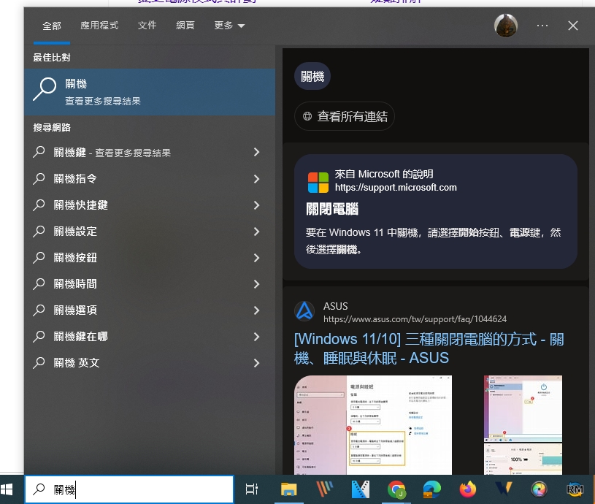Open the support.microsoft.com link
595x504 pixels.
coord(396,188)
